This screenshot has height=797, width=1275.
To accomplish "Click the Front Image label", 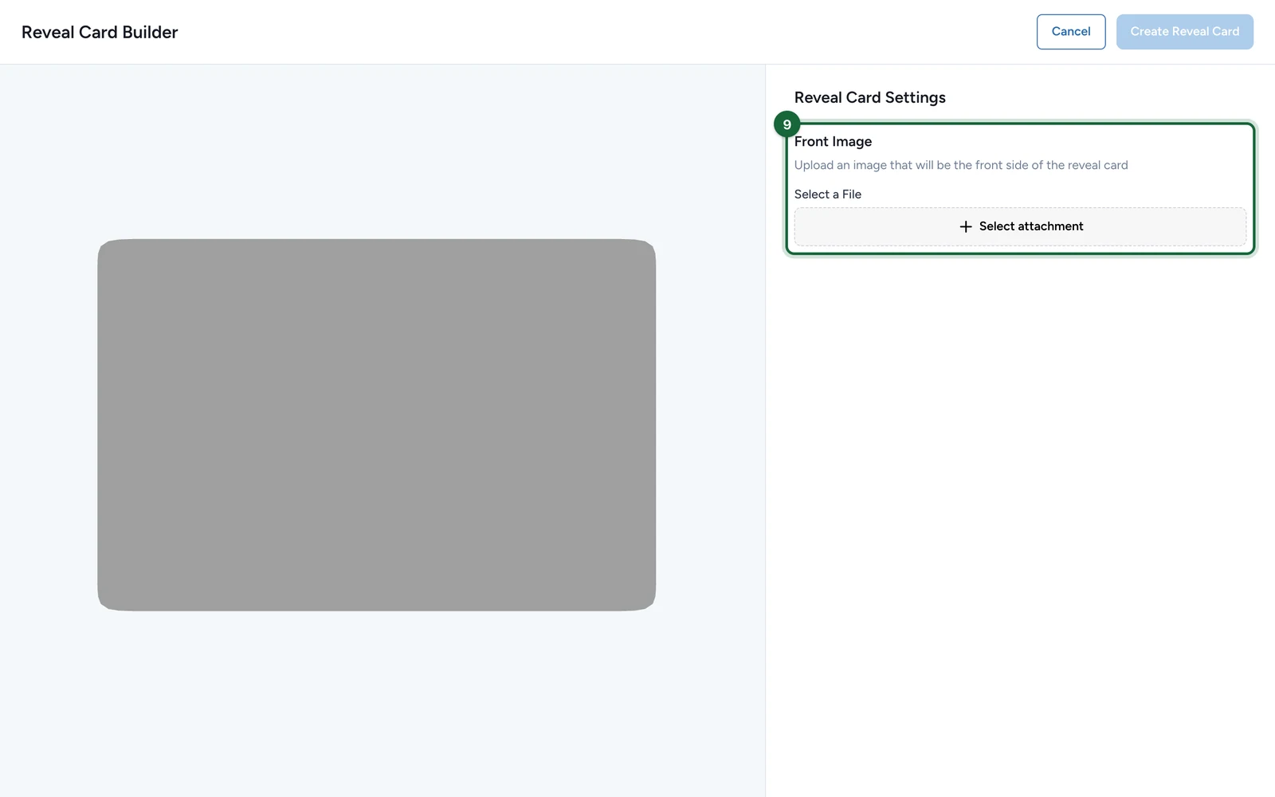I will click(833, 141).
